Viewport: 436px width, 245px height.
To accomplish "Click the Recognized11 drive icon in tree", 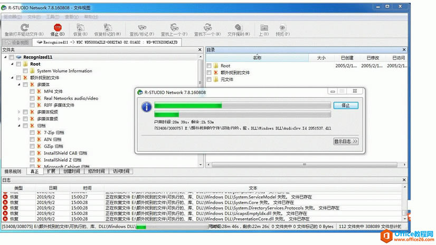I will tap(18, 57).
